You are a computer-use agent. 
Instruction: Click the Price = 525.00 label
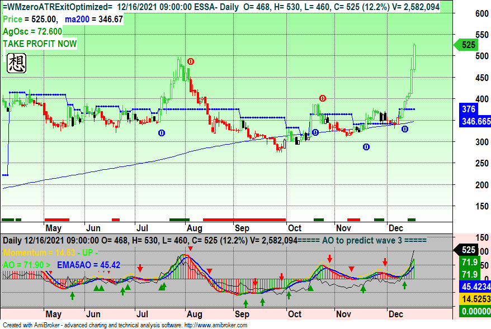coord(30,20)
